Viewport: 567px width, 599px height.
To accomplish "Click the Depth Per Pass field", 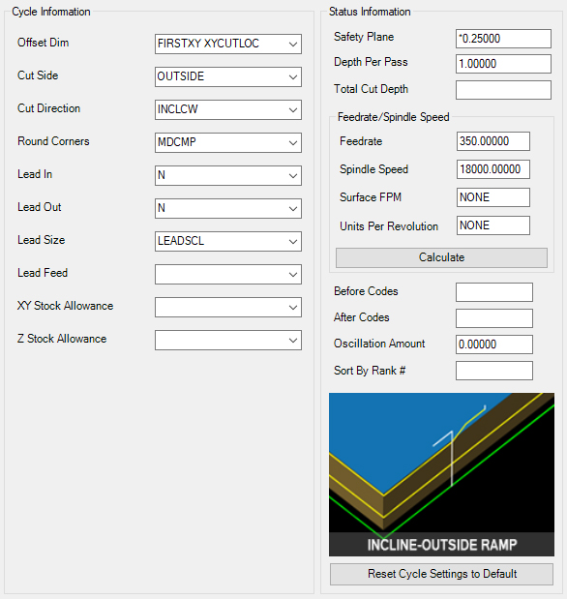I will 503,64.
